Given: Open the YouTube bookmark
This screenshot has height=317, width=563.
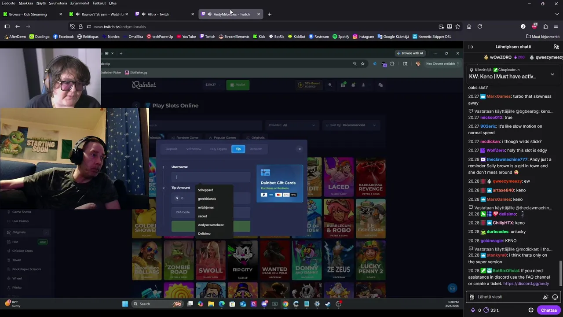Looking at the screenshot, I should [186, 37].
